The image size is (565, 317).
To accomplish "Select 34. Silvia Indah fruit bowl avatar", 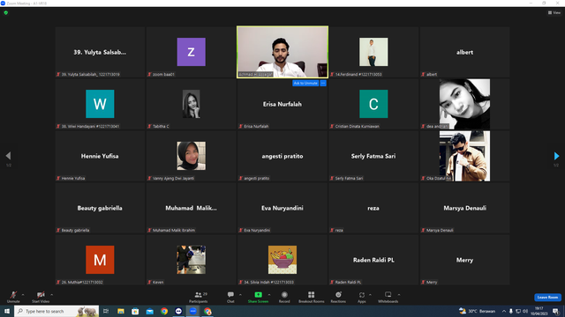I will pyautogui.click(x=282, y=260).
